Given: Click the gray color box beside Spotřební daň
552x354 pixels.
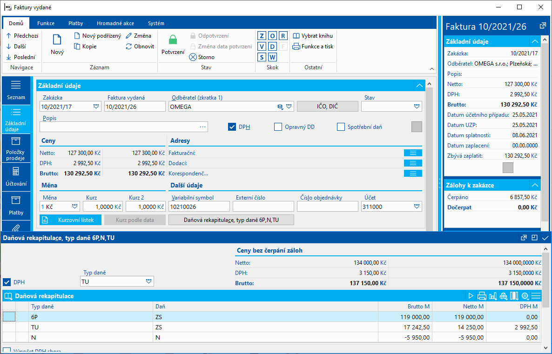Looking at the screenshot, I should [x=417, y=127].
